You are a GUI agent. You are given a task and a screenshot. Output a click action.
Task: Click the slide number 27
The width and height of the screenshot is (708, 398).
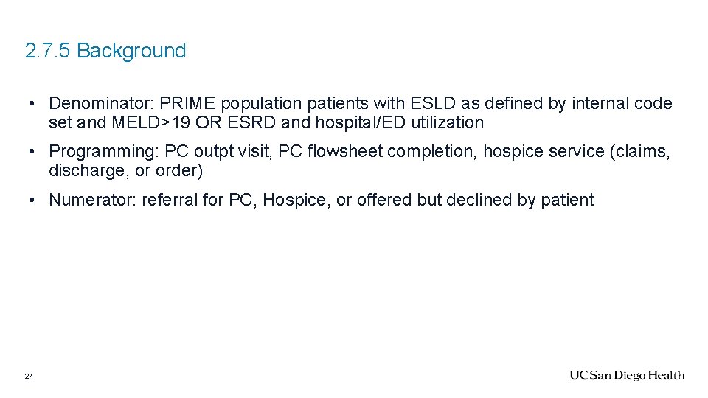click(x=29, y=377)
